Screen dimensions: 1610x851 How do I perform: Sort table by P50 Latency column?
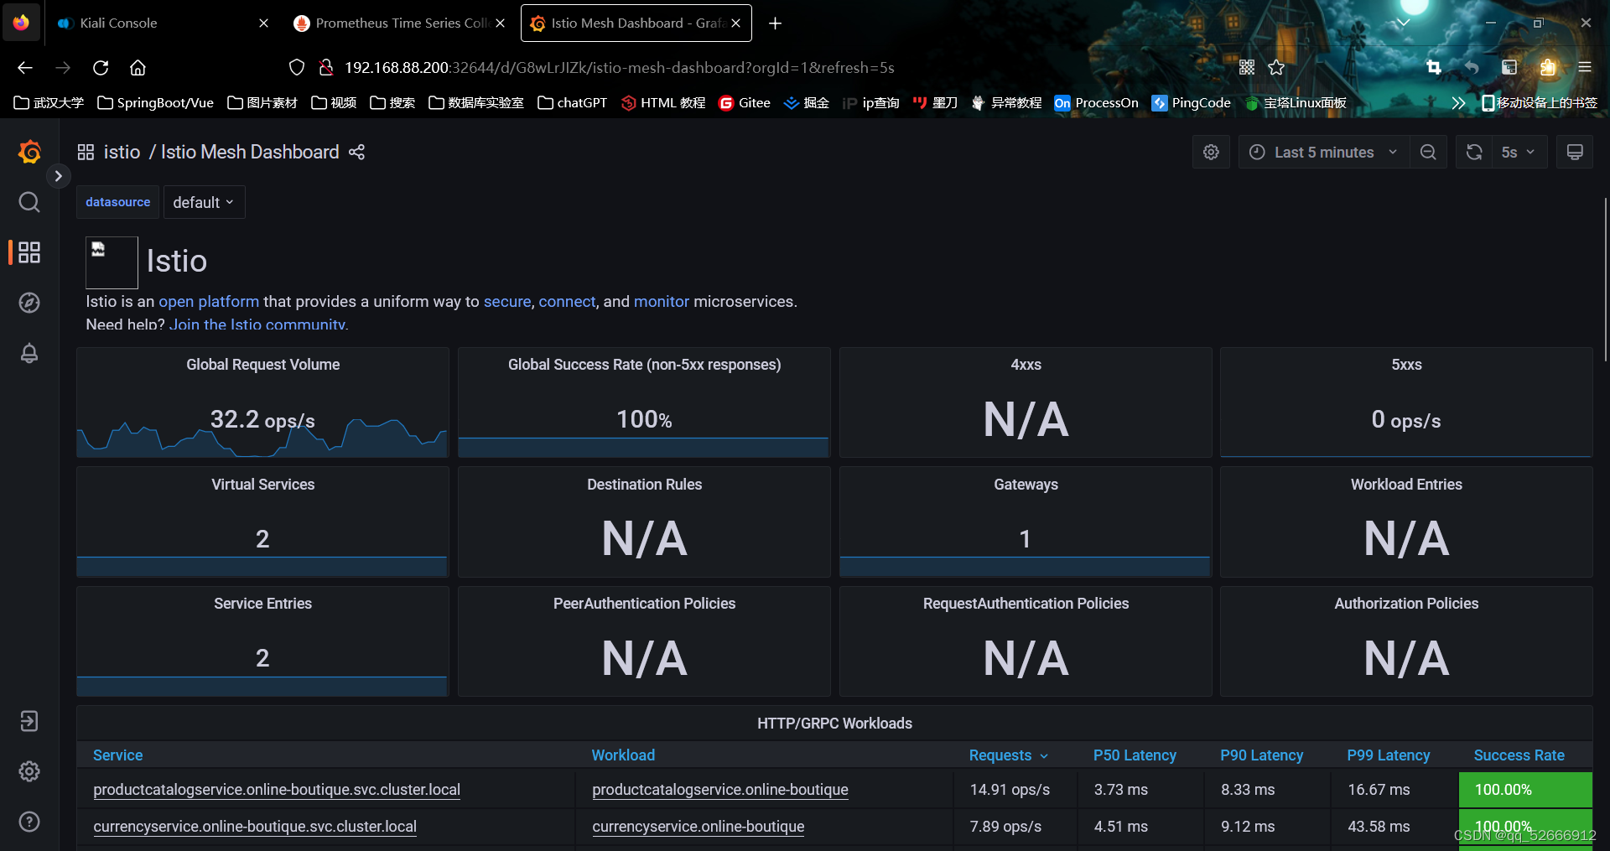pos(1135,755)
